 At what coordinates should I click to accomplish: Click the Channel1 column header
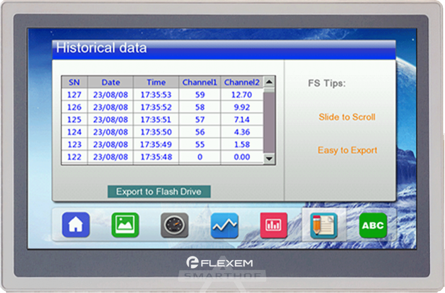[199, 82]
